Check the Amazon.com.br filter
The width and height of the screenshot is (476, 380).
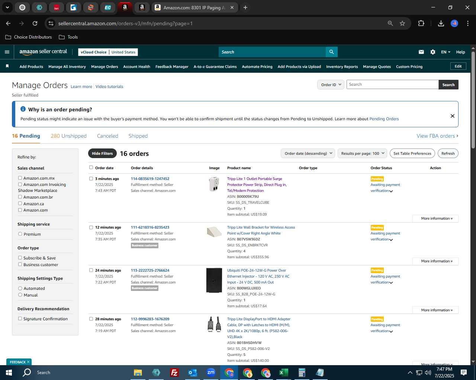[20, 197]
